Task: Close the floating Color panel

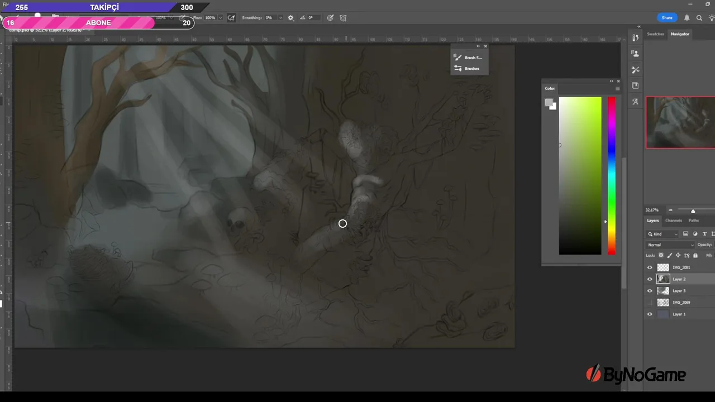Action: pos(618,81)
